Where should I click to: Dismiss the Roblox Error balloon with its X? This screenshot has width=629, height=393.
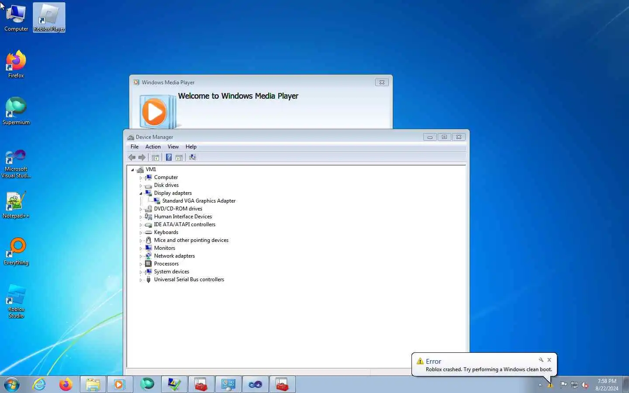549,360
